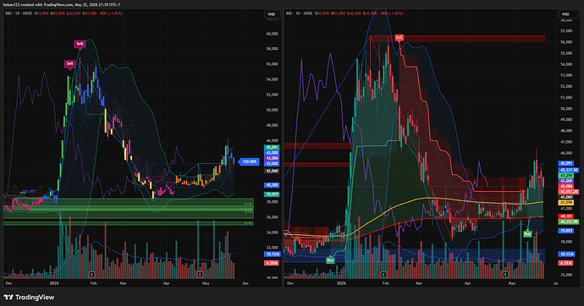584x306 pixels.
Task: Open the February earnings E marker on the left chart
Action: pos(91,275)
